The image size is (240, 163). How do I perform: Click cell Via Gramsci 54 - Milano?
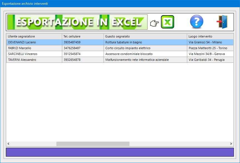pos(210,42)
